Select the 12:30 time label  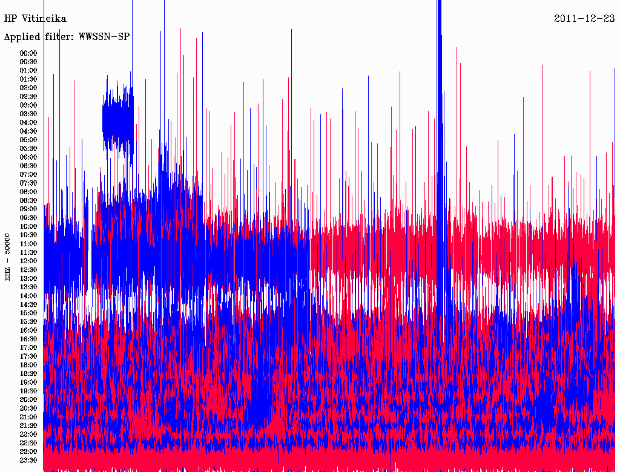pos(28,270)
